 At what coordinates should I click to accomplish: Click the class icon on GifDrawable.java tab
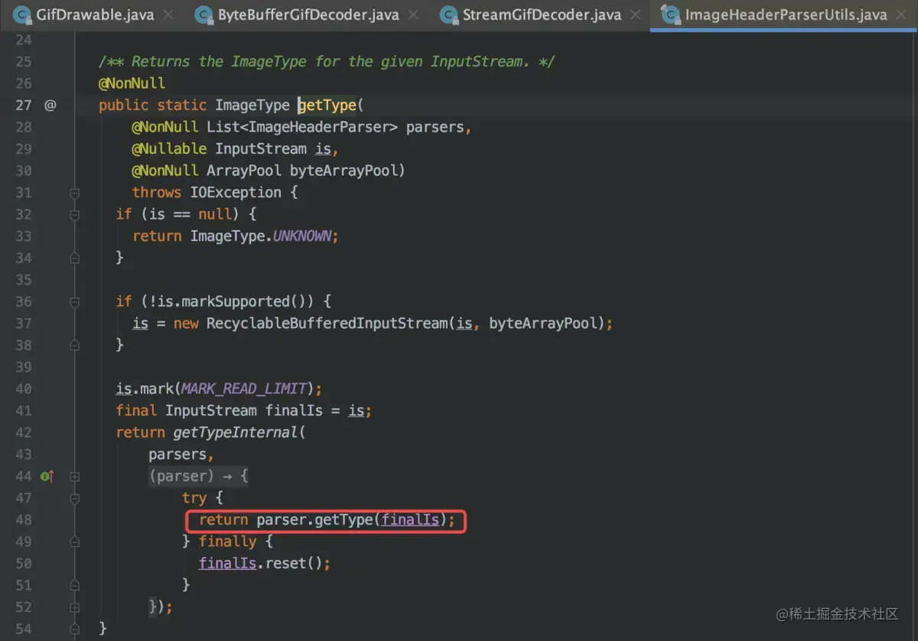tap(23, 15)
